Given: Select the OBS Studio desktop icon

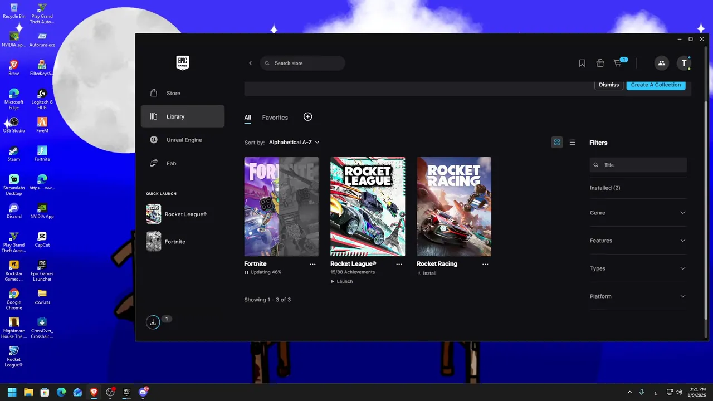Looking at the screenshot, I should (14, 125).
